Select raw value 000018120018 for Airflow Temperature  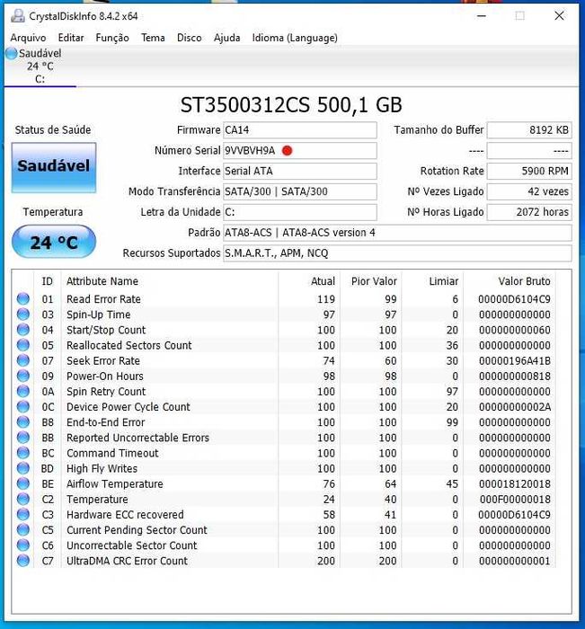pos(515,484)
